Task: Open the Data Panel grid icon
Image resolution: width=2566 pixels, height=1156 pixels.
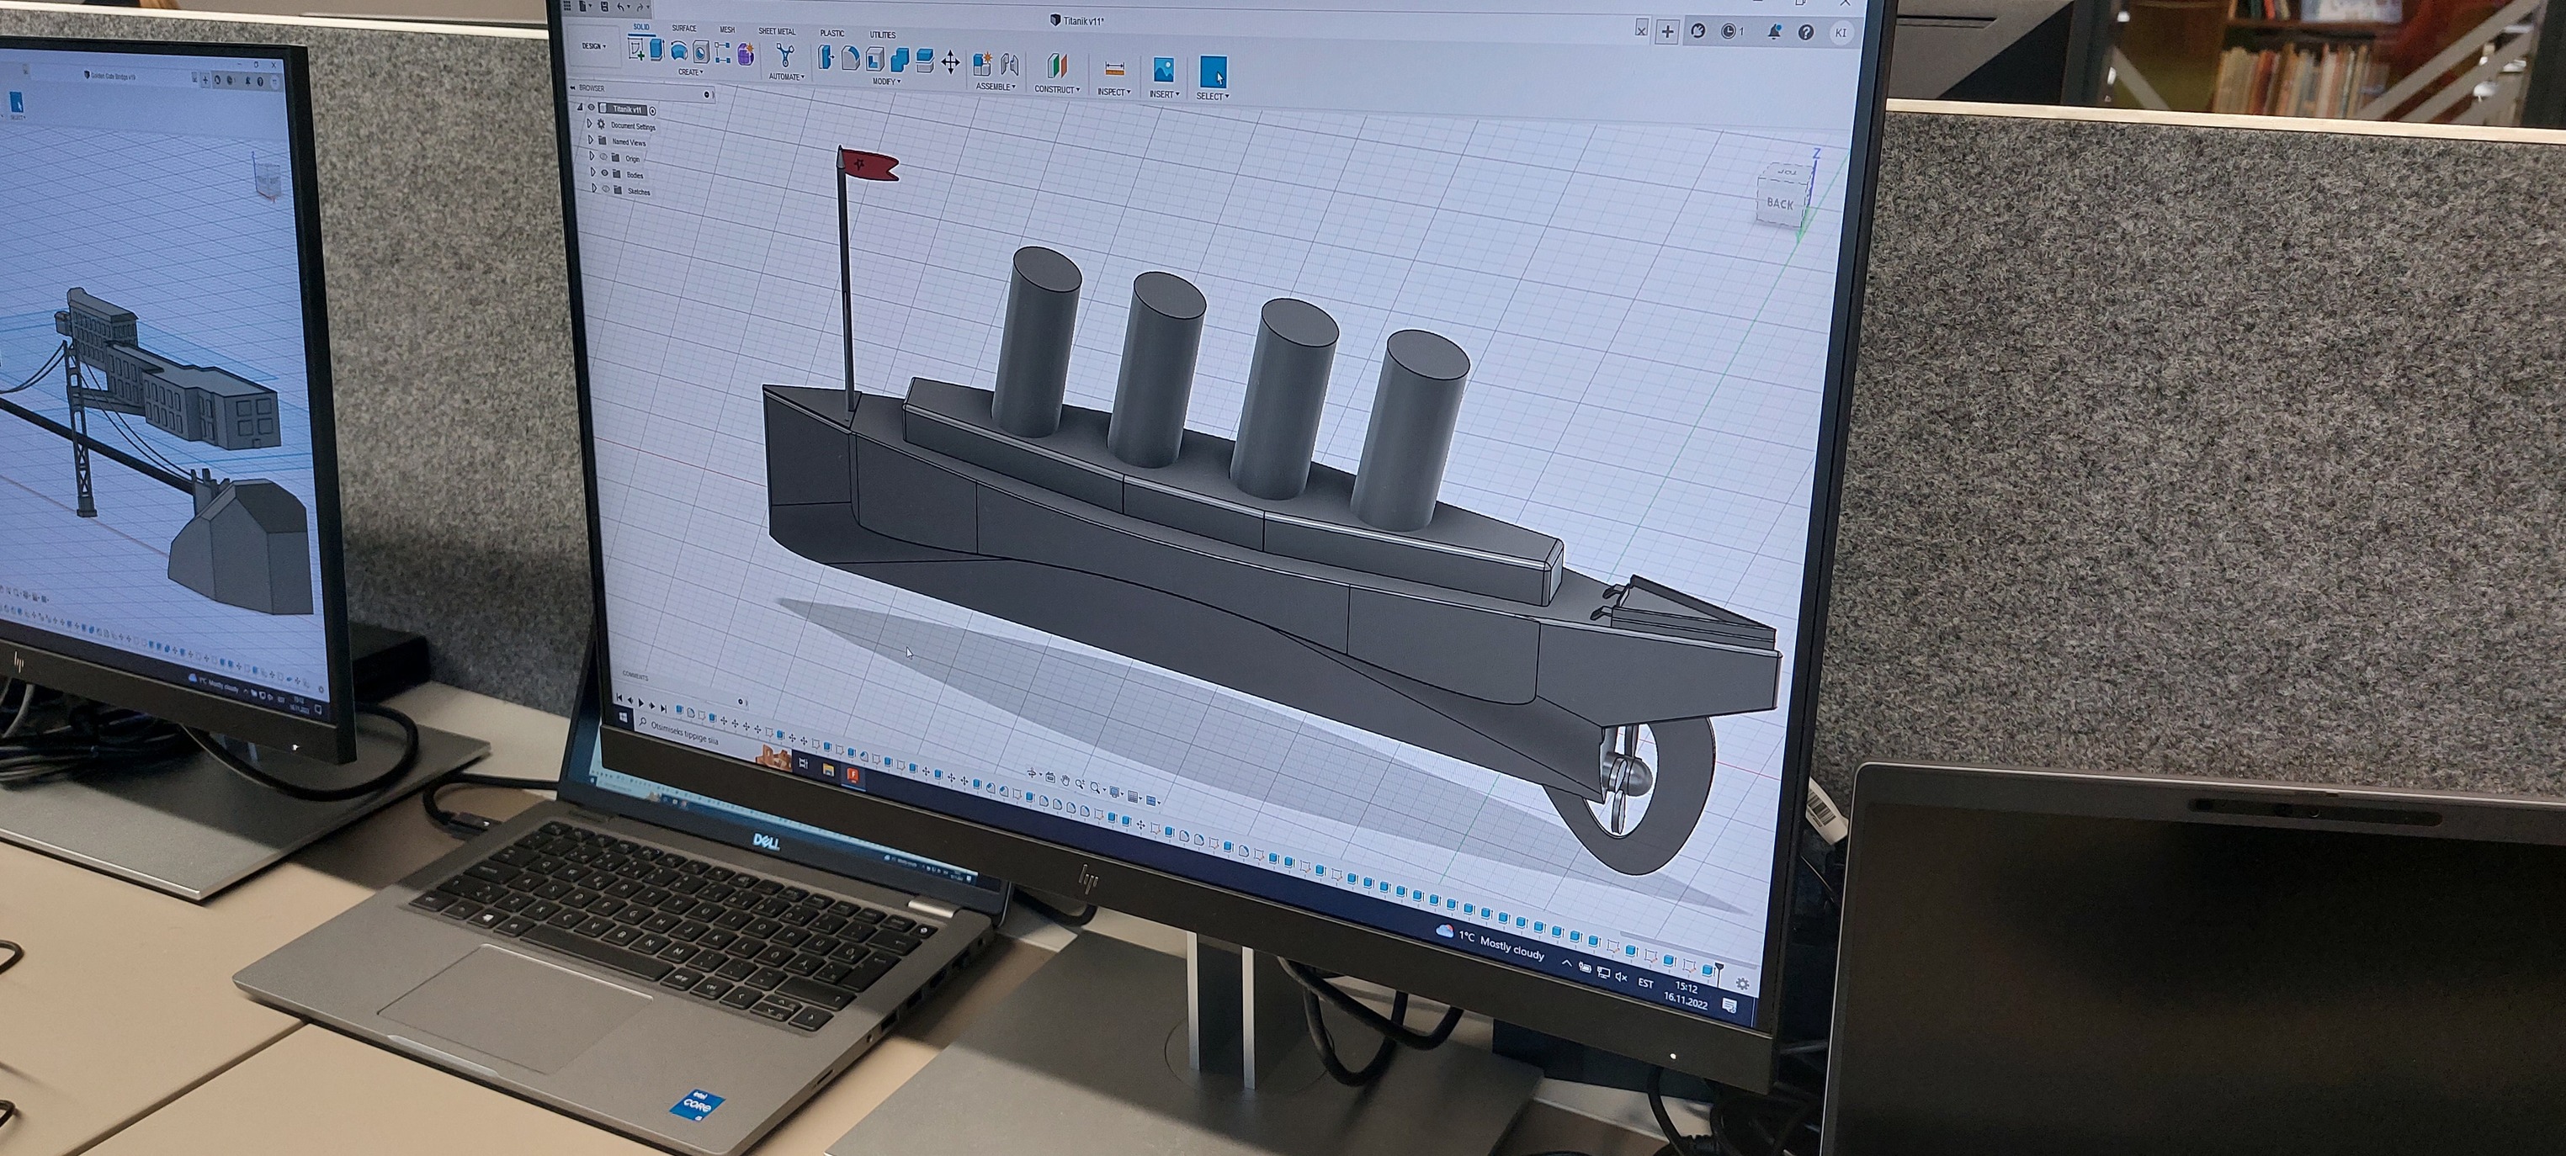Action: pos(568,5)
